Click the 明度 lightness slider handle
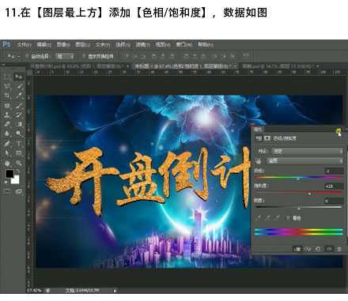348x301 pixels. point(299,209)
